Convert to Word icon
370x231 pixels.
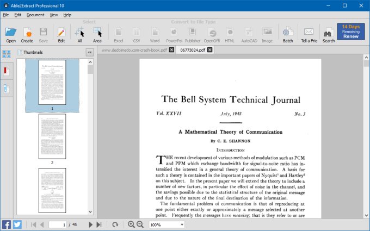[155, 35]
